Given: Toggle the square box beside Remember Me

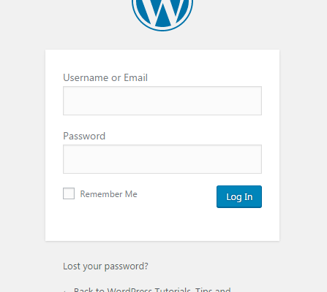Looking at the screenshot, I should pyautogui.click(x=69, y=193).
